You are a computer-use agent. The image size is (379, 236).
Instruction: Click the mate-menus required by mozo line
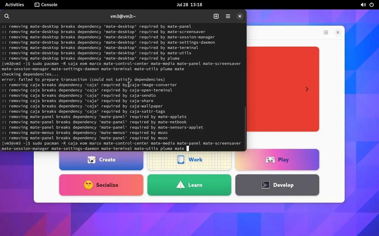click(x=85, y=132)
